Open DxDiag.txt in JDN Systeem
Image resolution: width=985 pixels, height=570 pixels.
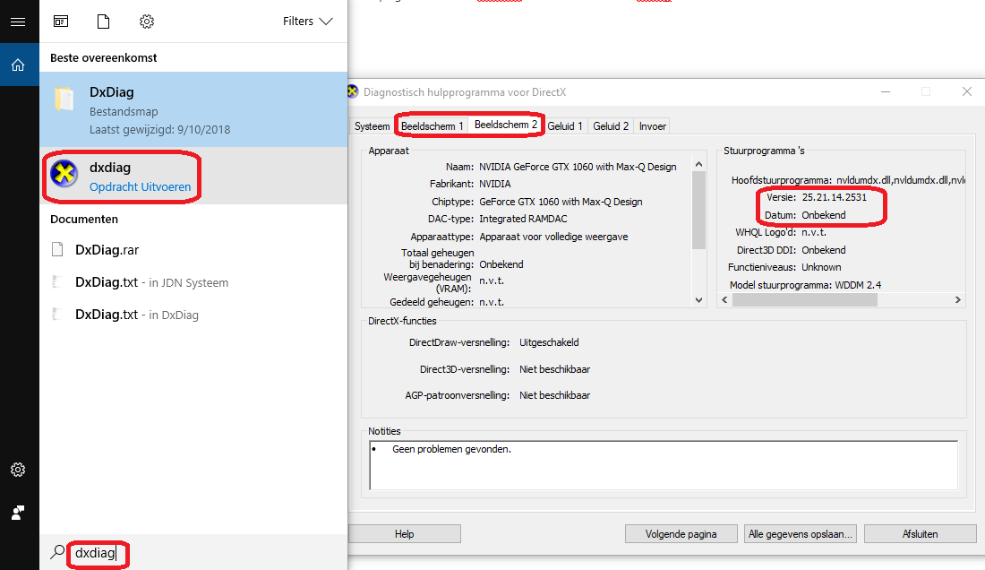tap(193, 282)
